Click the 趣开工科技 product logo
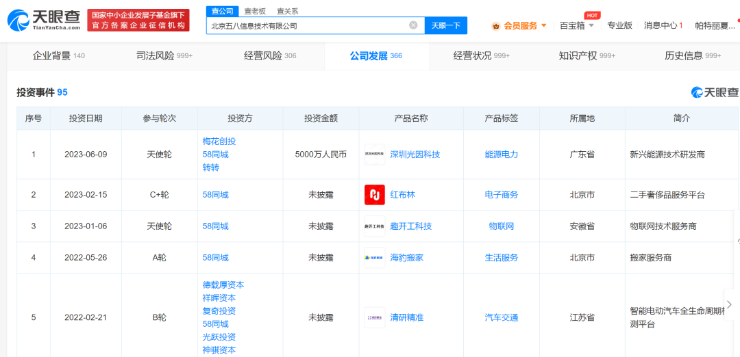740x357 pixels. click(374, 226)
